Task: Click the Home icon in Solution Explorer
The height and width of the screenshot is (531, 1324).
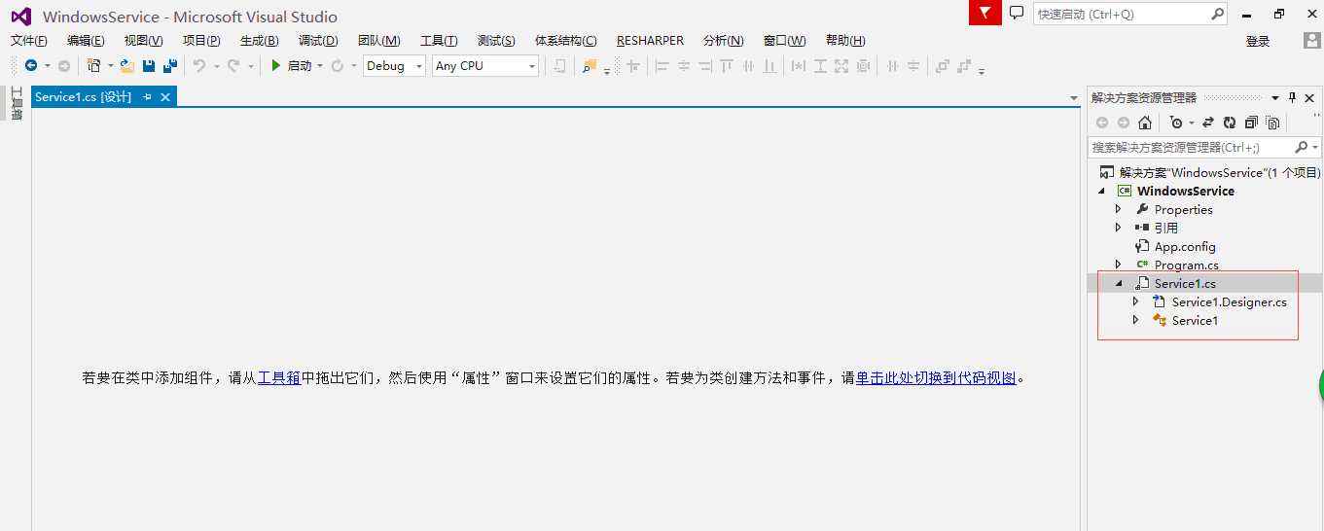Action: tap(1145, 123)
